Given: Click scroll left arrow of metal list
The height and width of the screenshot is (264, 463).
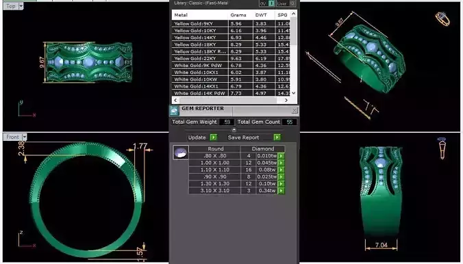Looking at the screenshot, I should [x=175, y=101].
